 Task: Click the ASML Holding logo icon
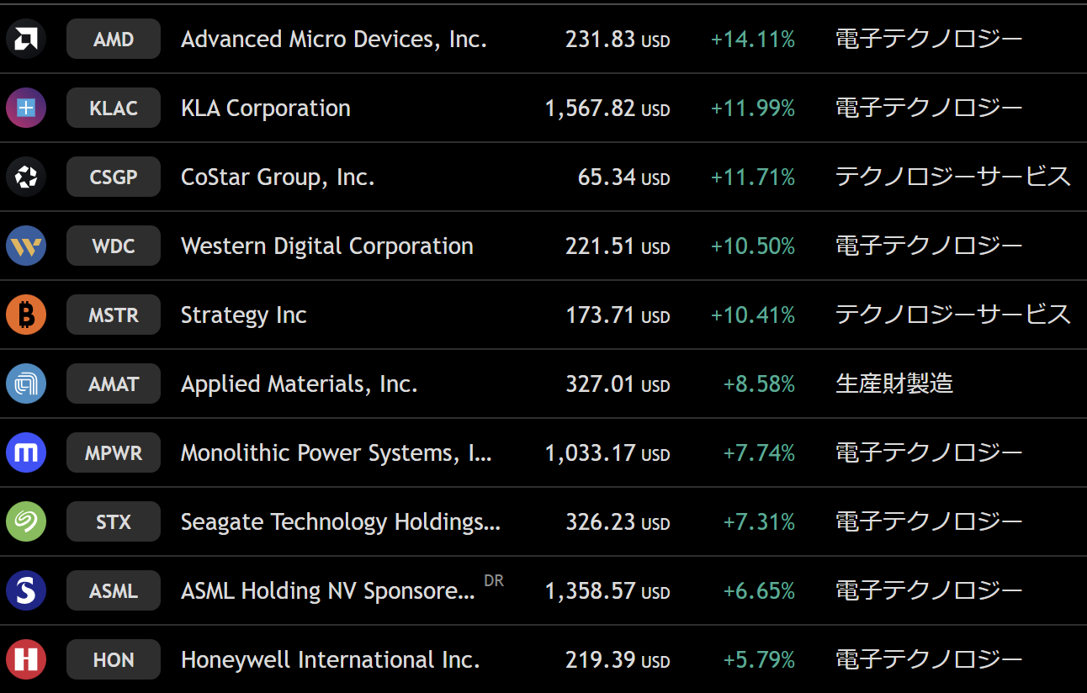coord(26,590)
